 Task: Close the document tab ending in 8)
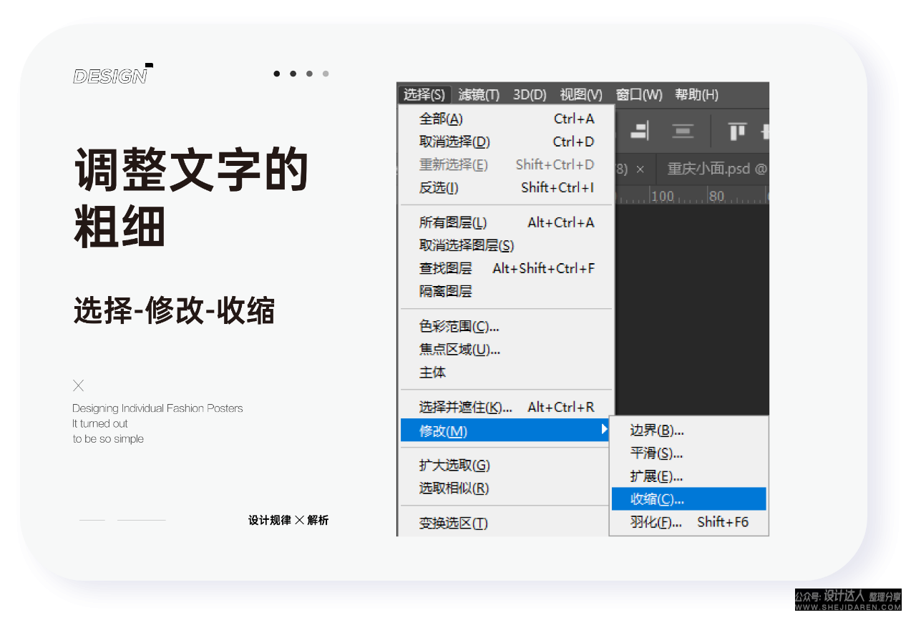click(x=640, y=169)
